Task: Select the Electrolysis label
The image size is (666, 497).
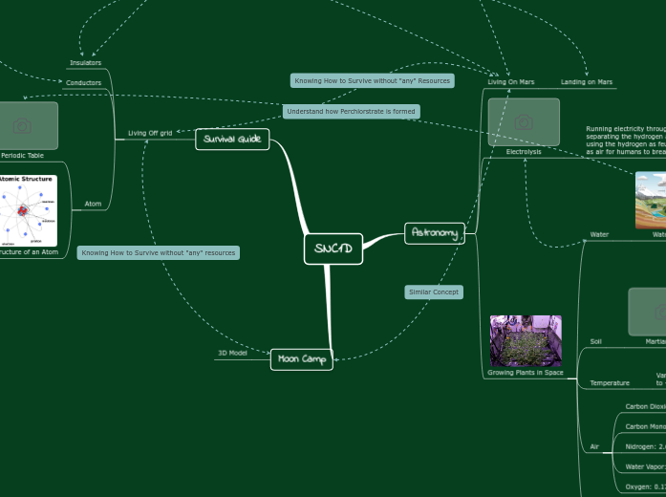Action: (524, 152)
